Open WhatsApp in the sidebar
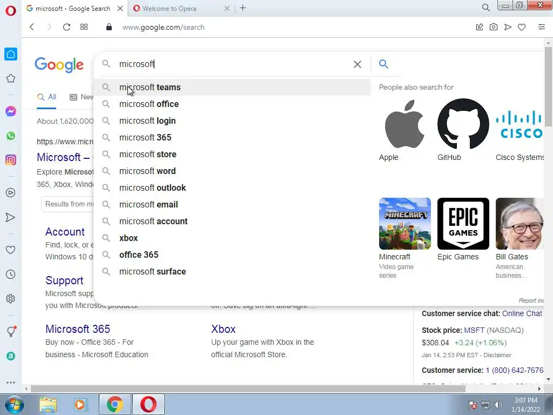Screen dimensions: 553x415 point(11,136)
